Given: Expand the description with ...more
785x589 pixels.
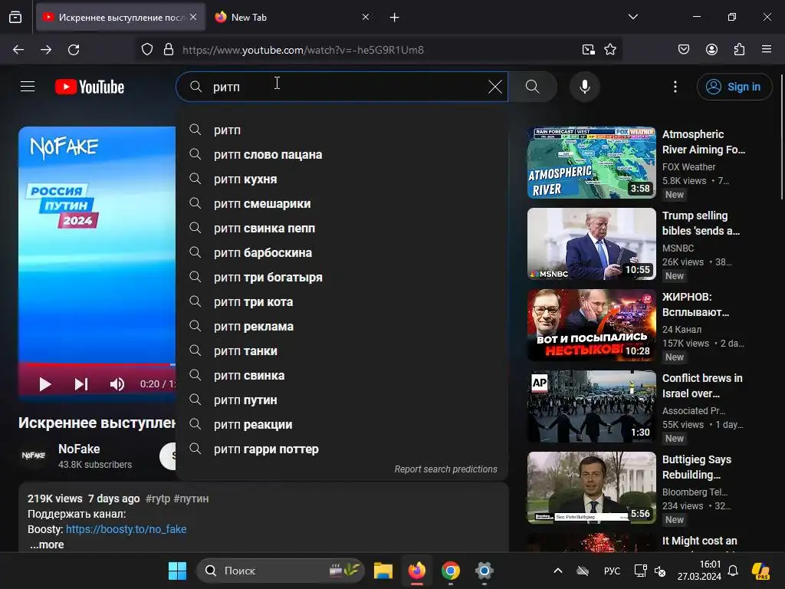Looking at the screenshot, I should click(47, 545).
